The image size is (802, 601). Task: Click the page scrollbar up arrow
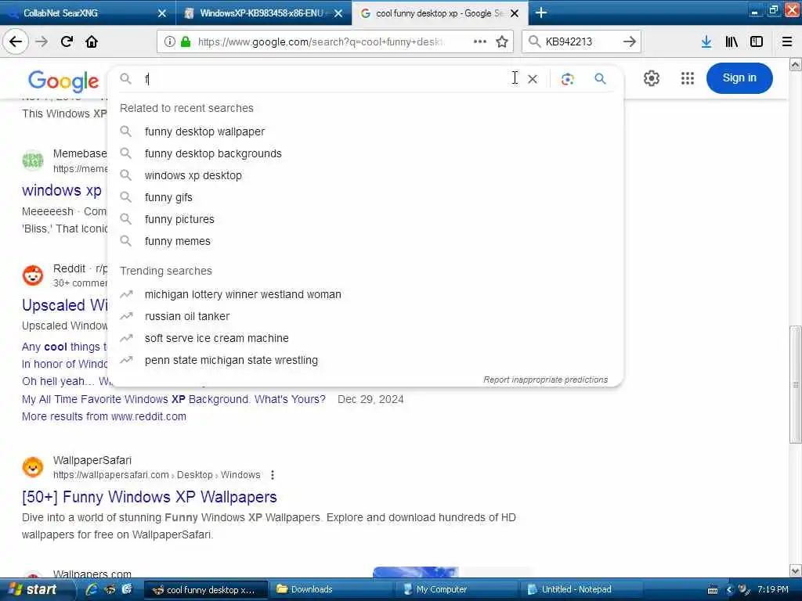tap(796, 64)
